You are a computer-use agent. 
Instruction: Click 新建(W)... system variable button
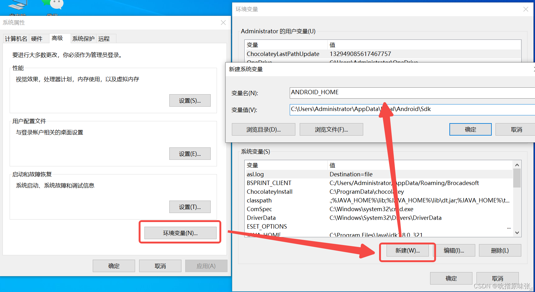pyautogui.click(x=407, y=250)
